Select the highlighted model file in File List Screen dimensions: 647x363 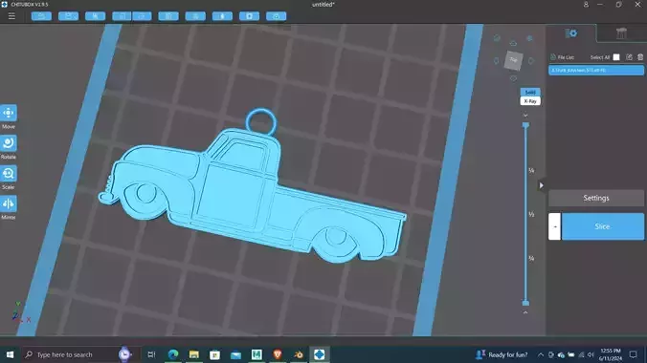[x=596, y=70]
